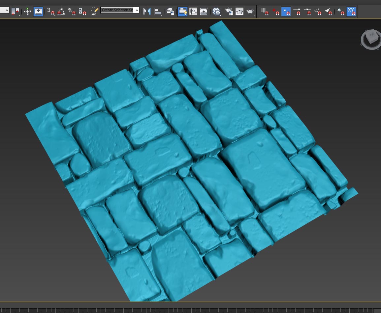Open the Material Editor
381x313 pixels.
tap(216, 12)
